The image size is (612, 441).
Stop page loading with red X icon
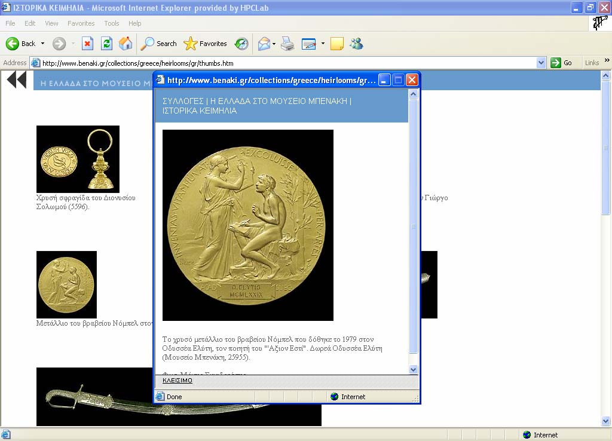[87, 43]
